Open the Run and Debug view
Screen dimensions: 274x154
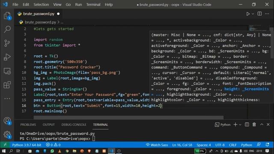point(7,57)
